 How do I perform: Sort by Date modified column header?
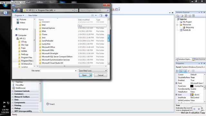coord(84,20)
